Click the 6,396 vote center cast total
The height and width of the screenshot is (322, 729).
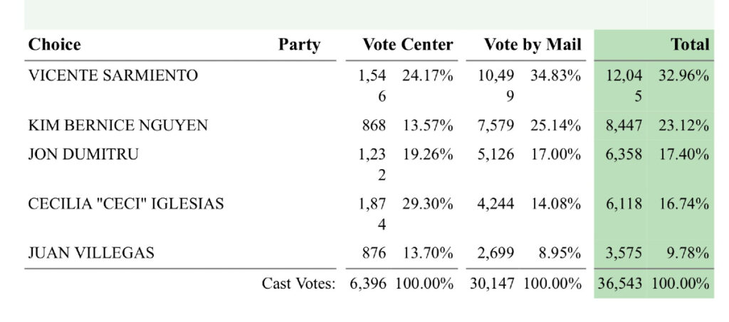[x=368, y=284]
